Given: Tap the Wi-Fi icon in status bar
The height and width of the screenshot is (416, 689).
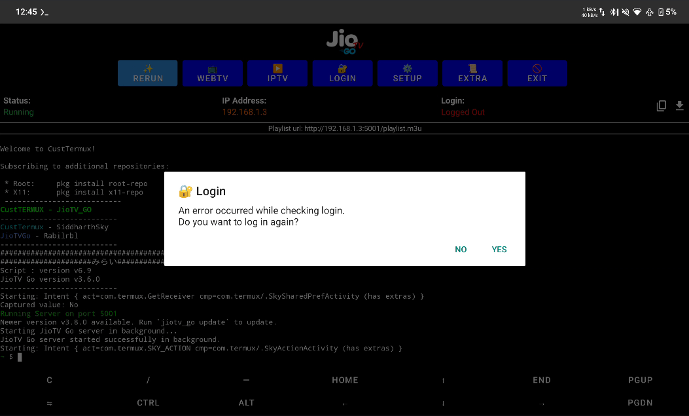Looking at the screenshot, I should click(x=637, y=12).
